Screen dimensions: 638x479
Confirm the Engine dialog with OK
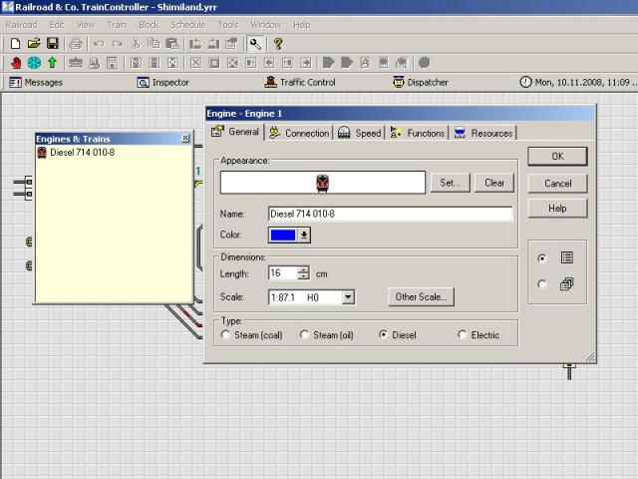pyautogui.click(x=557, y=157)
